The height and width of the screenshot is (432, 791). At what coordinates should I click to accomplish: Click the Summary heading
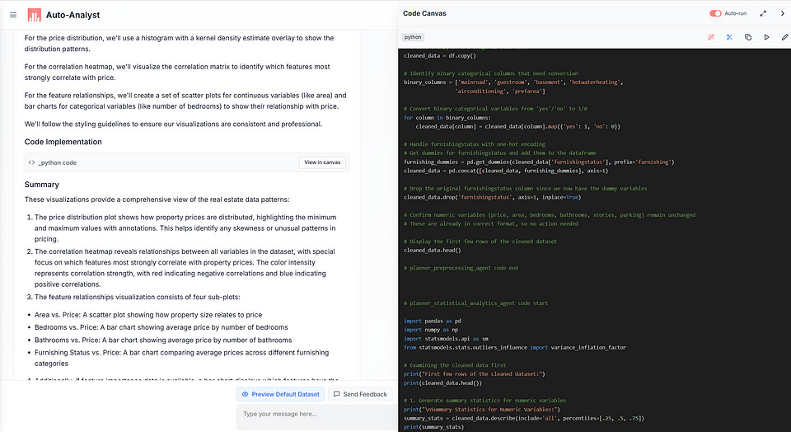[x=42, y=185]
